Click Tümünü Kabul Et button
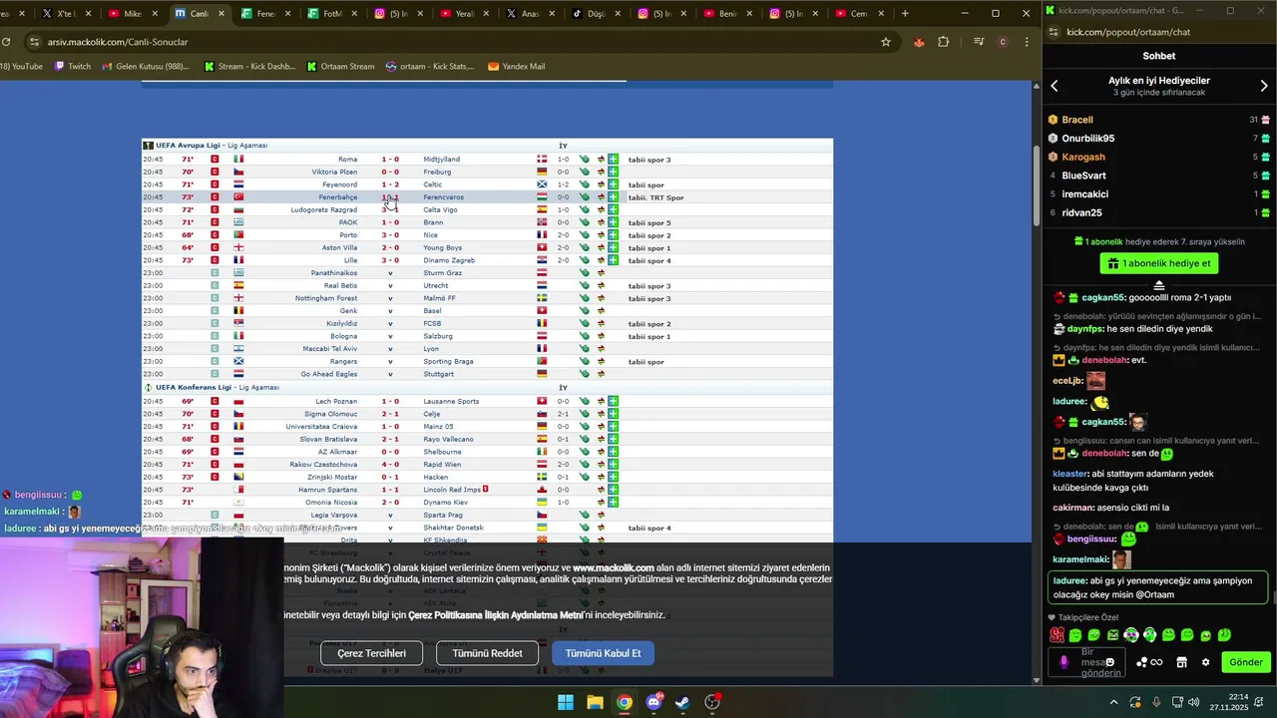This screenshot has height=718, width=1277. click(x=603, y=653)
